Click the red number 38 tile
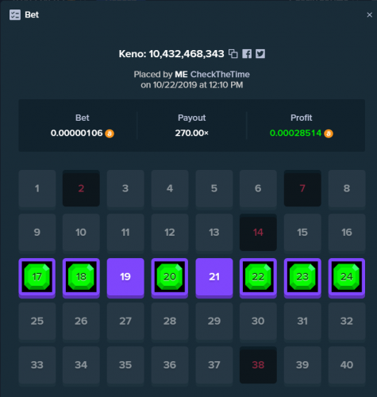Image resolution: width=377 pixels, height=397 pixels. [x=258, y=364]
